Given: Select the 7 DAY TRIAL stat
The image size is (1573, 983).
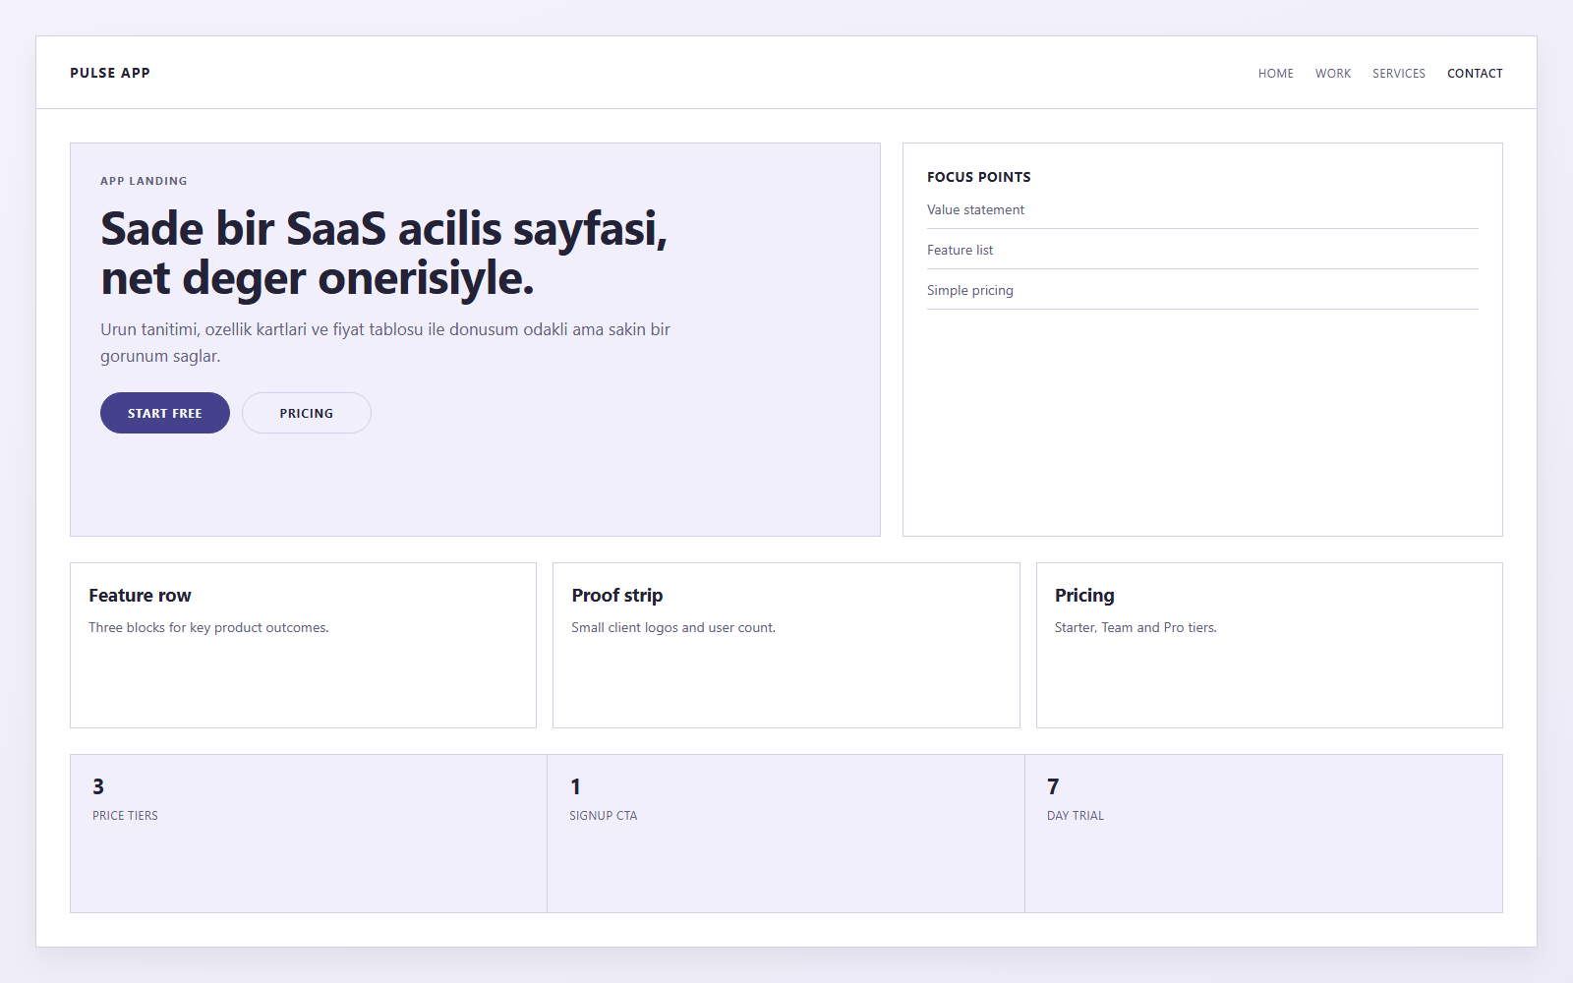Looking at the screenshot, I should [x=1075, y=798].
